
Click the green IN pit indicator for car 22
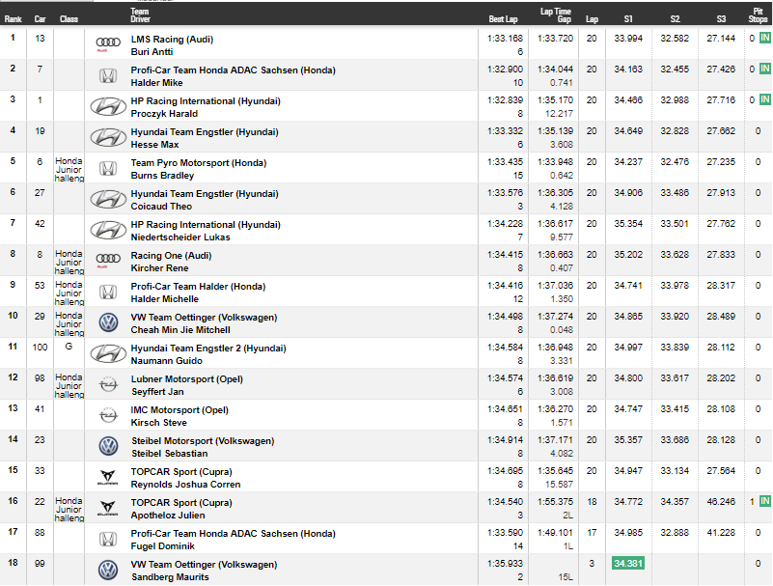click(x=764, y=501)
